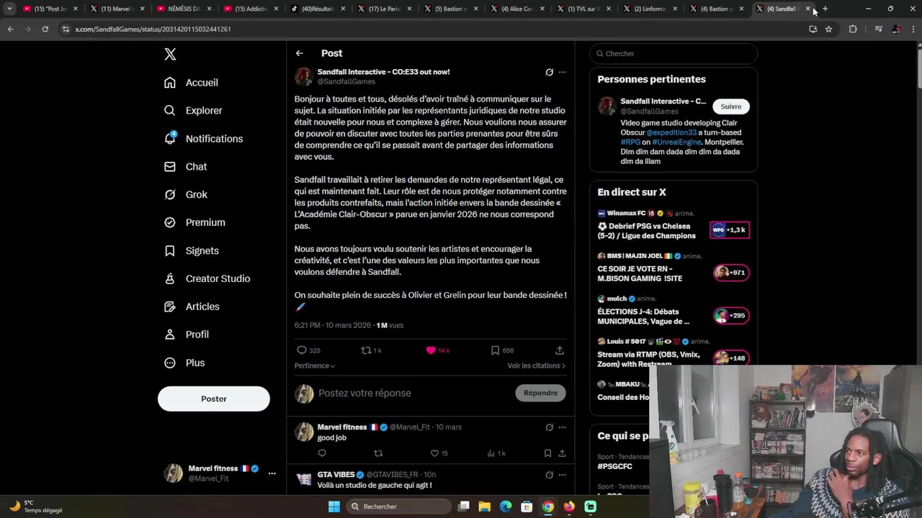Viewport: 922px width, 518px height.
Task: Open the Pertinence sort dropdown
Action: coord(315,365)
